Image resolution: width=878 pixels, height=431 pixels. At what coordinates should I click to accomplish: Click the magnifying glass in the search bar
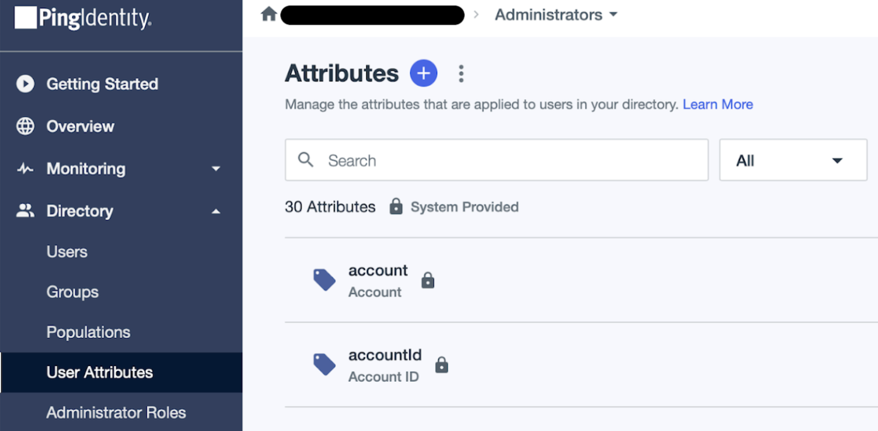(306, 160)
